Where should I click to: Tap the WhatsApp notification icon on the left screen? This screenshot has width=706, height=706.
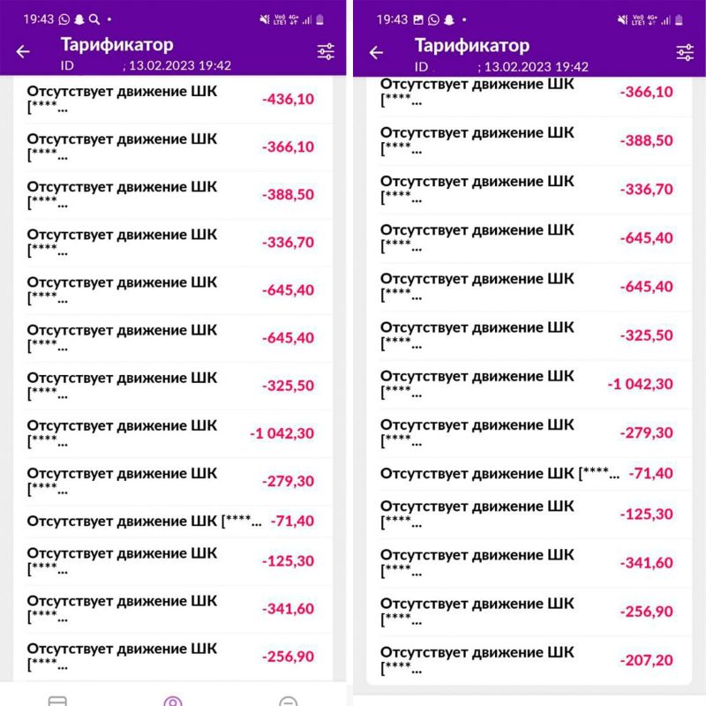coord(64,19)
